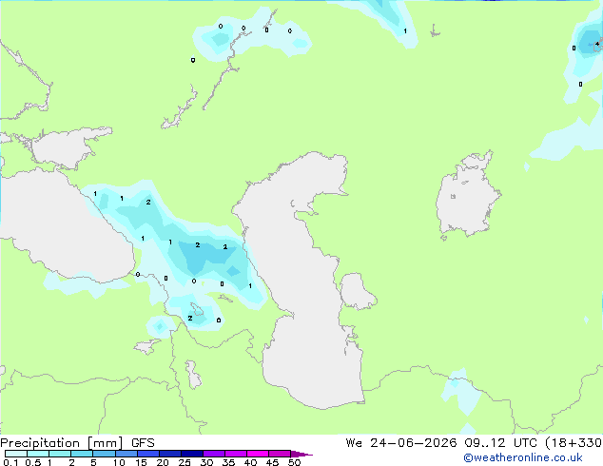Click the '(18+330' run offset text
Image resolution: width=603 pixels, height=466 pixels.
tap(574, 443)
